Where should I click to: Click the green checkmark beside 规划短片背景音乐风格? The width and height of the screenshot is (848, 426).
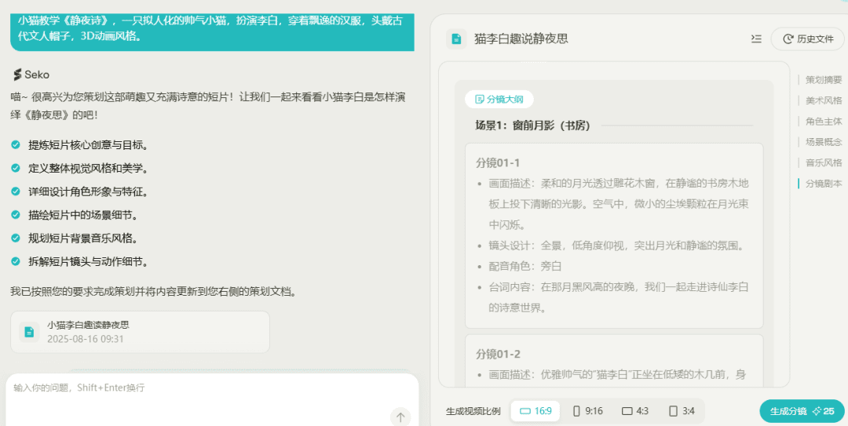(x=16, y=238)
